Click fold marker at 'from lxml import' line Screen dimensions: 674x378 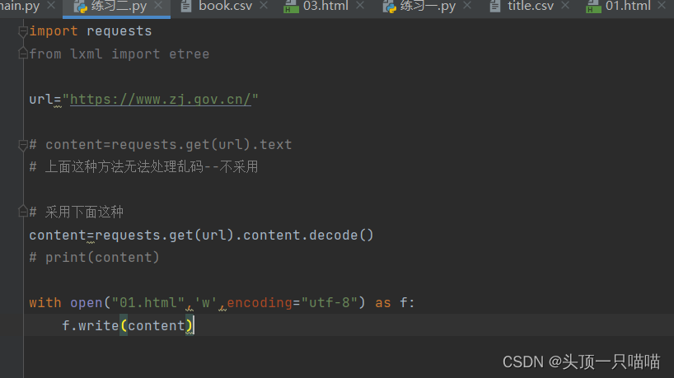tap(23, 54)
